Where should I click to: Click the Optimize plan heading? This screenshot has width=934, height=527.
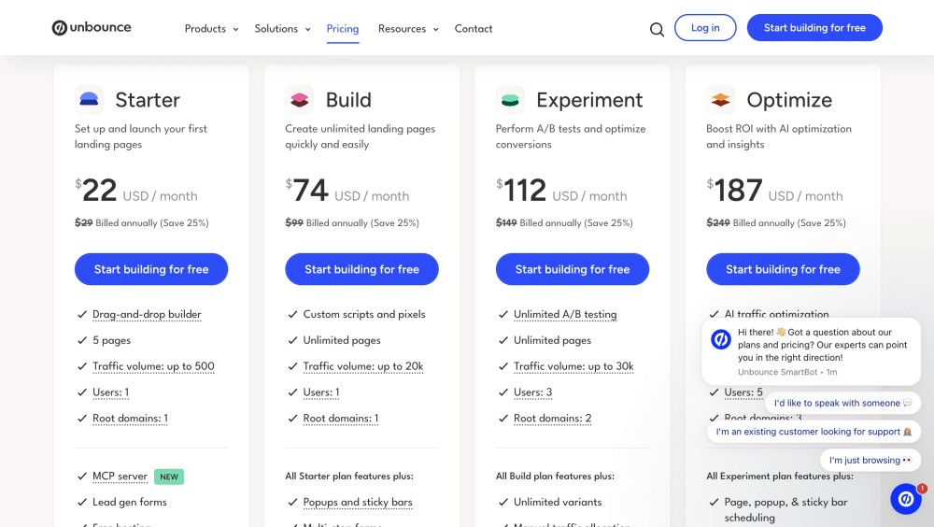(x=789, y=100)
